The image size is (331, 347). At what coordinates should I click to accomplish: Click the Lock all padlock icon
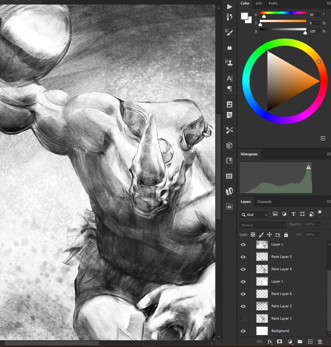[x=286, y=235]
